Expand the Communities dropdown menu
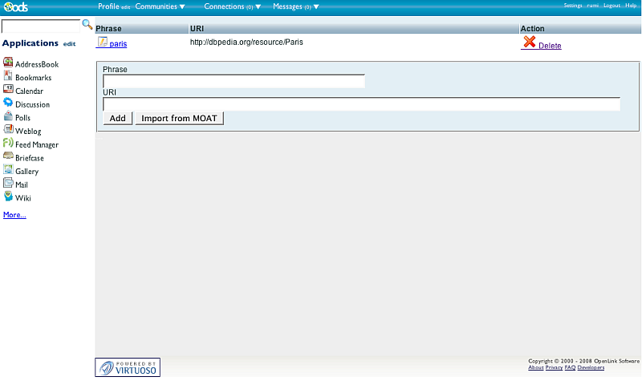Screen dimensions: 642x389 point(160,6)
